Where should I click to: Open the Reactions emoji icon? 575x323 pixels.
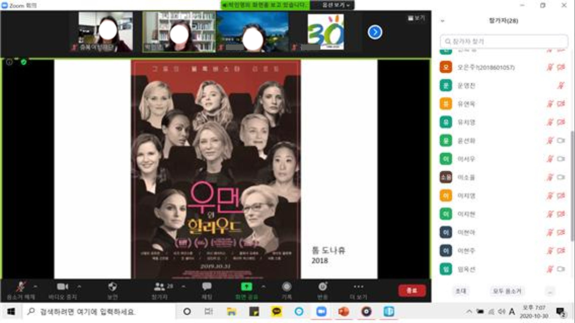tap(323, 287)
